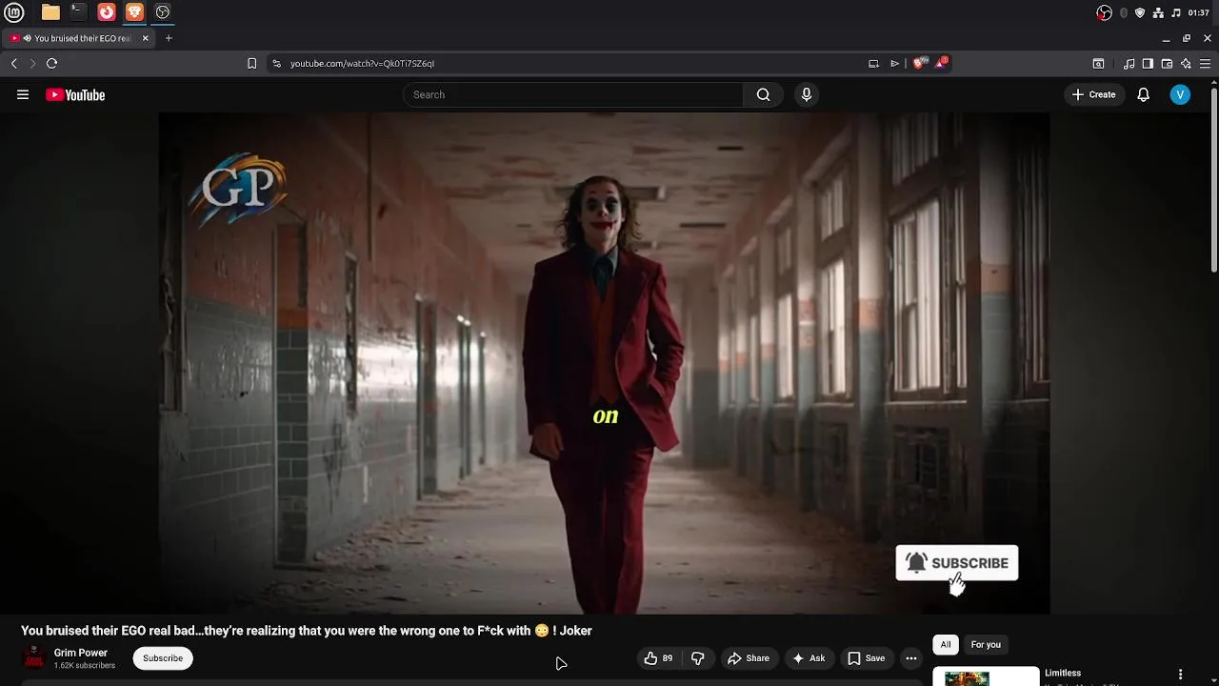Image resolution: width=1219 pixels, height=686 pixels.
Task: Click the music note tray icon
Action: tap(1176, 12)
